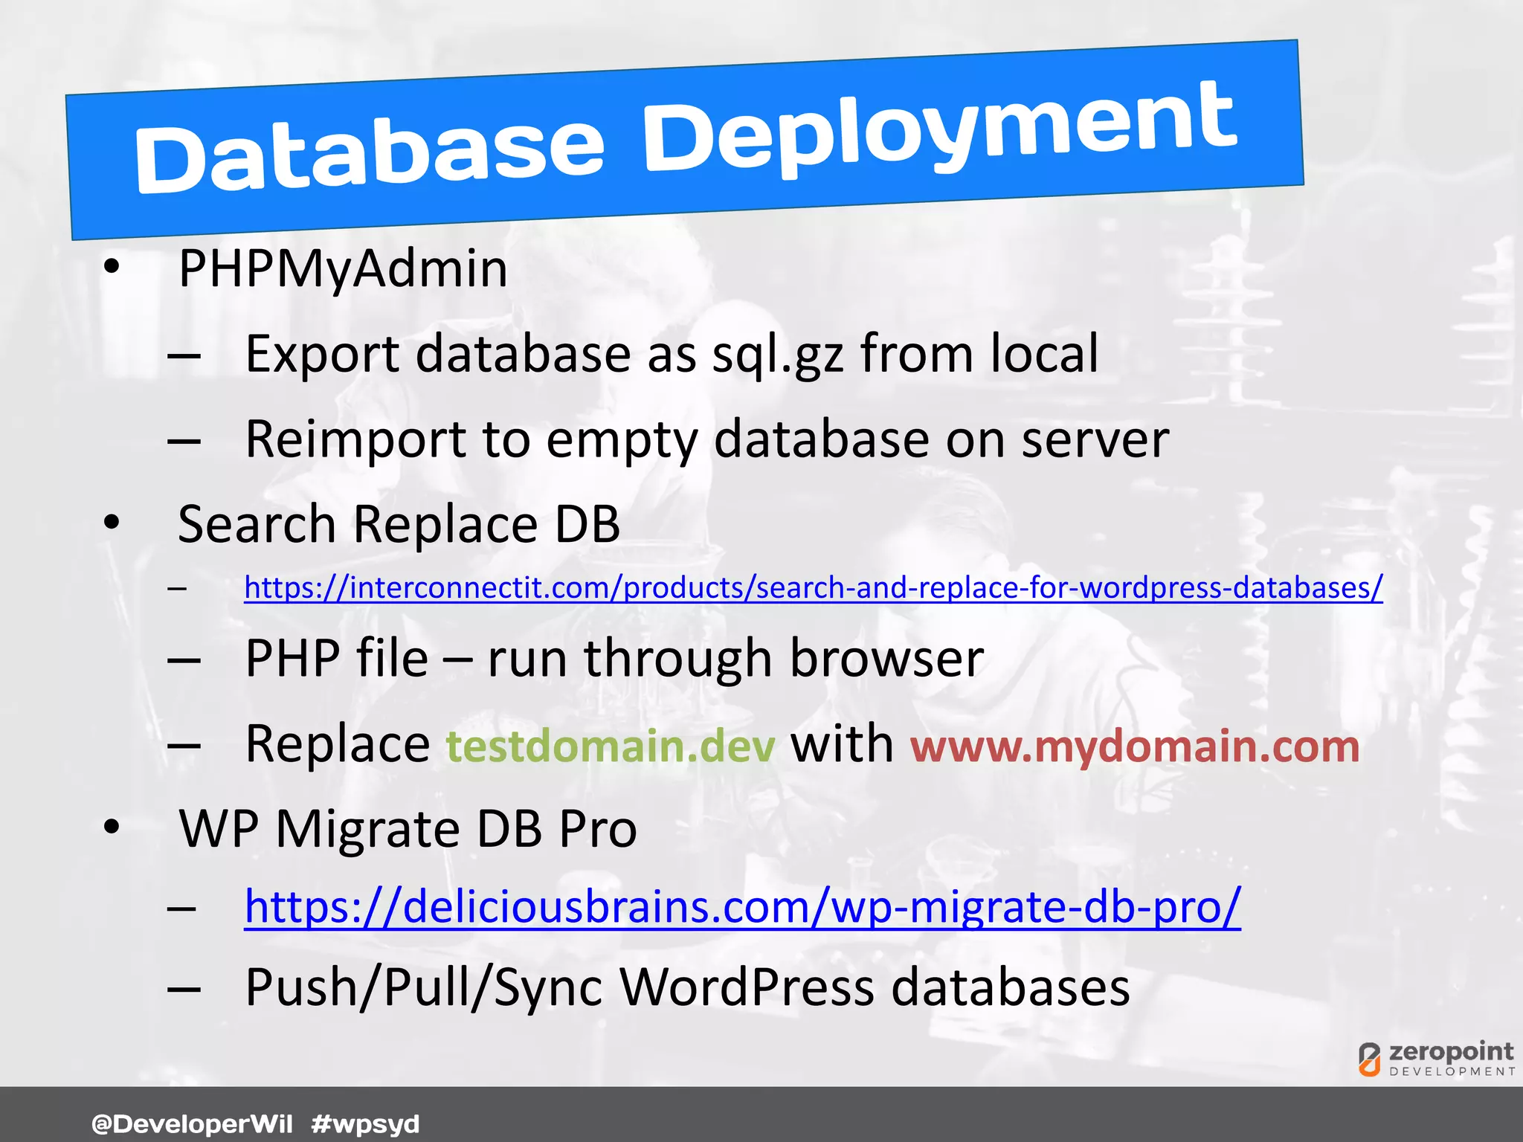Image resolution: width=1523 pixels, height=1142 pixels.
Task: Click the PHPMyAdmin bullet heading
Action: coord(343,268)
